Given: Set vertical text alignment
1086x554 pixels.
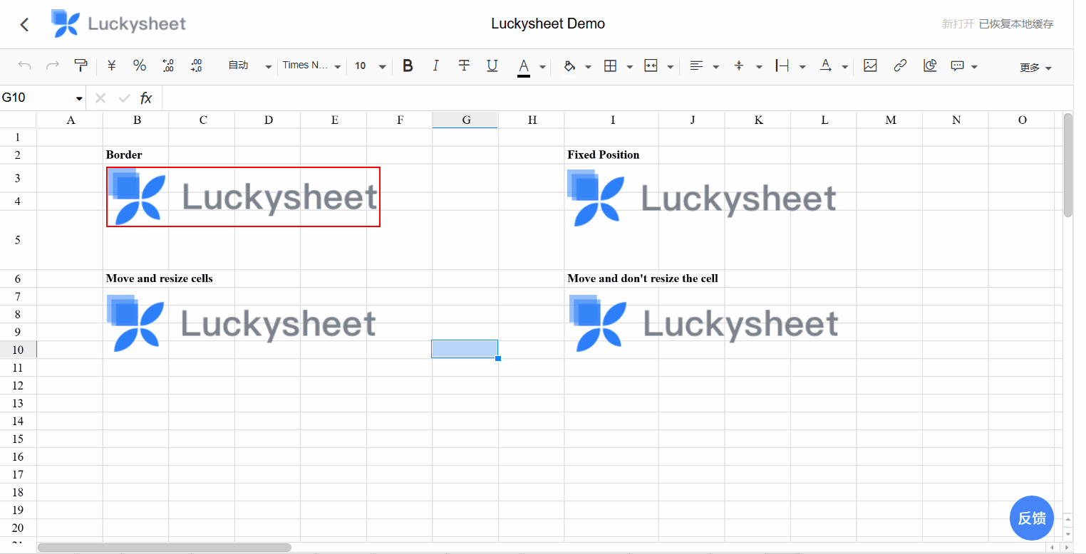Looking at the screenshot, I should [739, 66].
